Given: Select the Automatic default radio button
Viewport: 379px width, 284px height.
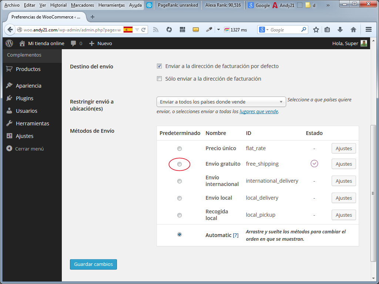Looking at the screenshot, I should coord(180,234).
